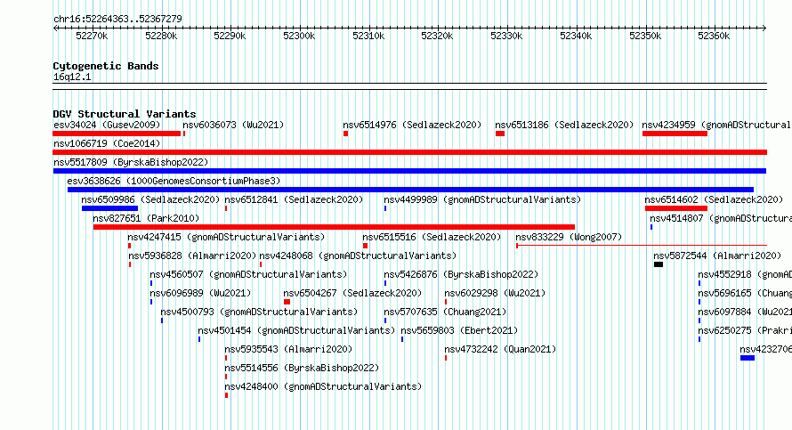Select the nsv6514976 (Sedlazeck2020) label
The width and height of the screenshot is (792, 430).
coord(412,125)
